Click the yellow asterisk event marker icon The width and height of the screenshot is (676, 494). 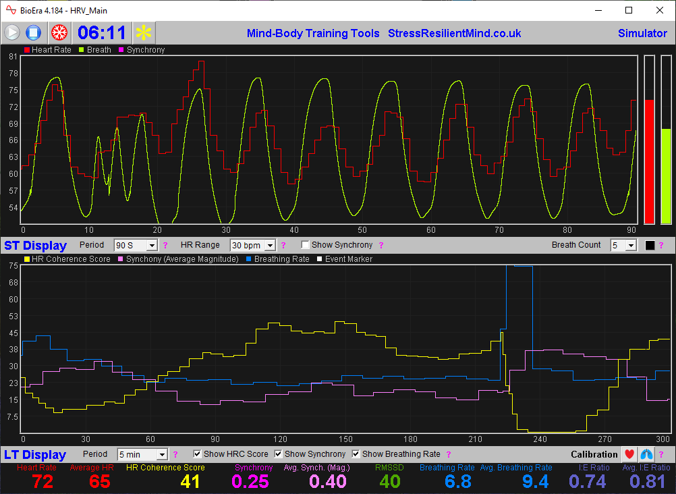[x=143, y=32]
